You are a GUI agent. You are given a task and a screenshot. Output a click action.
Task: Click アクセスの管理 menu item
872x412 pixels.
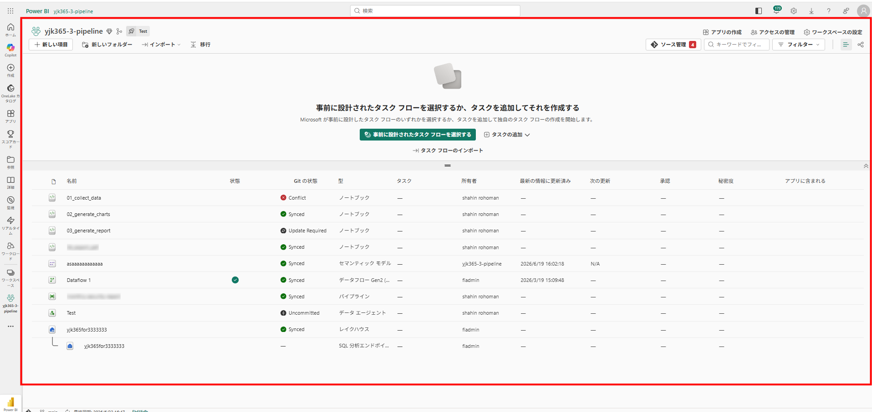[773, 32]
